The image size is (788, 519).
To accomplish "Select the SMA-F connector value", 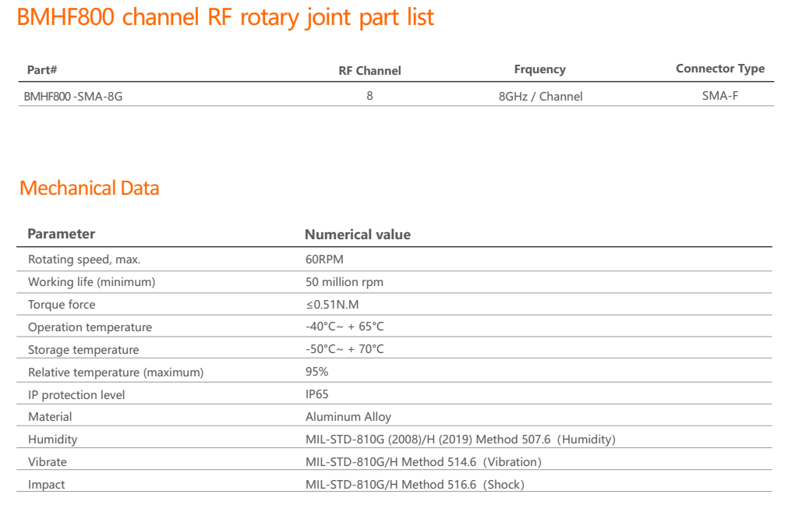I will (719, 96).
